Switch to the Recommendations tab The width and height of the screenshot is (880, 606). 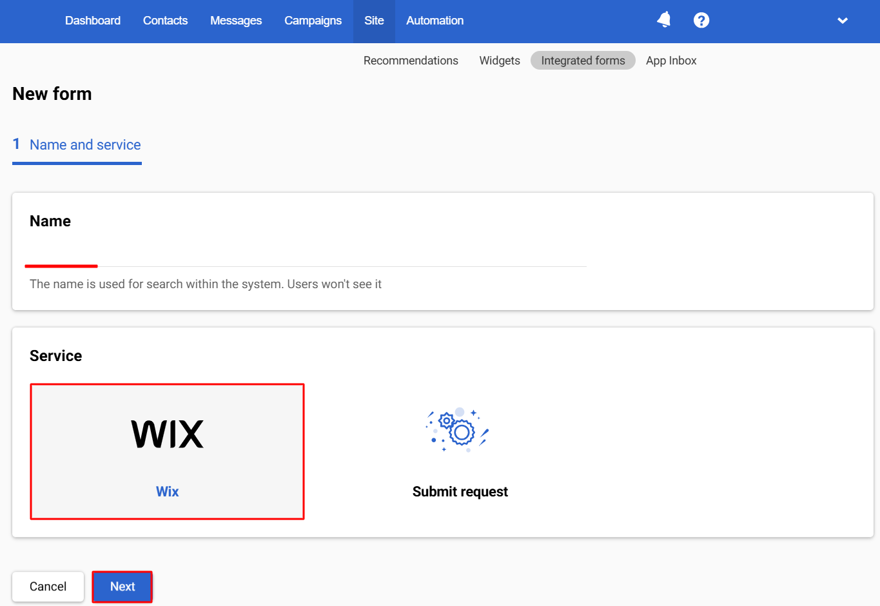point(411,61)
